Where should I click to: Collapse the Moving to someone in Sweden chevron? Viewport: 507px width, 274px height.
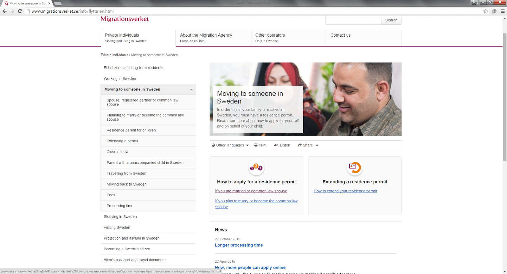click(x=191, y=89)
